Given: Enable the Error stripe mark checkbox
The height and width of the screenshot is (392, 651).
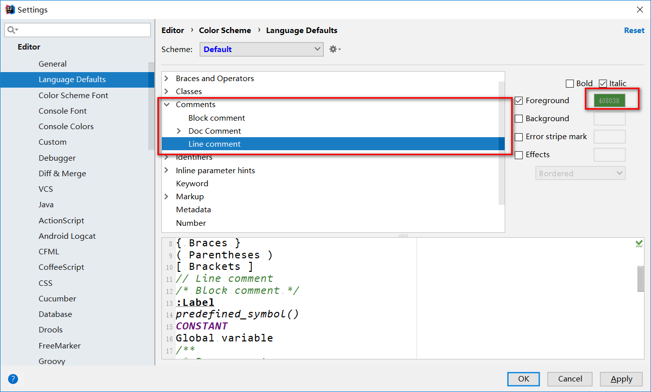Looking at the screenshot, I should [519, 137].
